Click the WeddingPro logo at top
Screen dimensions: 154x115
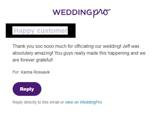[82, 13]
